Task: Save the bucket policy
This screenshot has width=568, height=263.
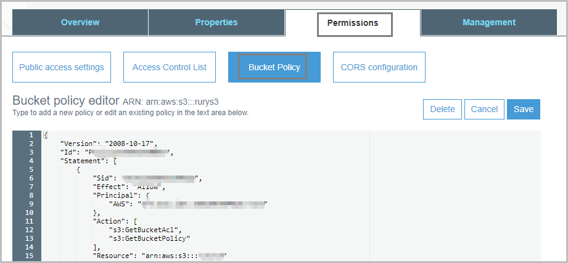Action: [524, 110]
